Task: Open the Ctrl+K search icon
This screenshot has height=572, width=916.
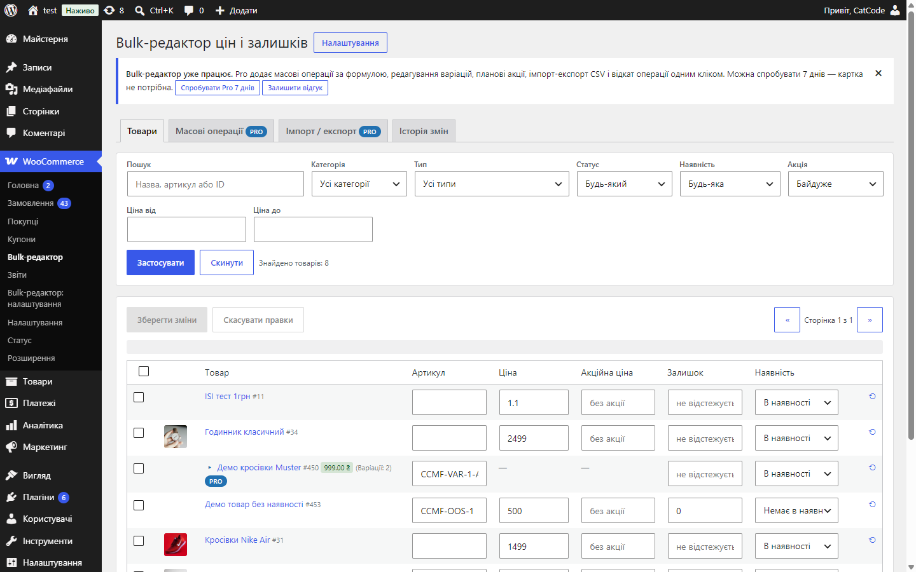Action: pos(140,10)
